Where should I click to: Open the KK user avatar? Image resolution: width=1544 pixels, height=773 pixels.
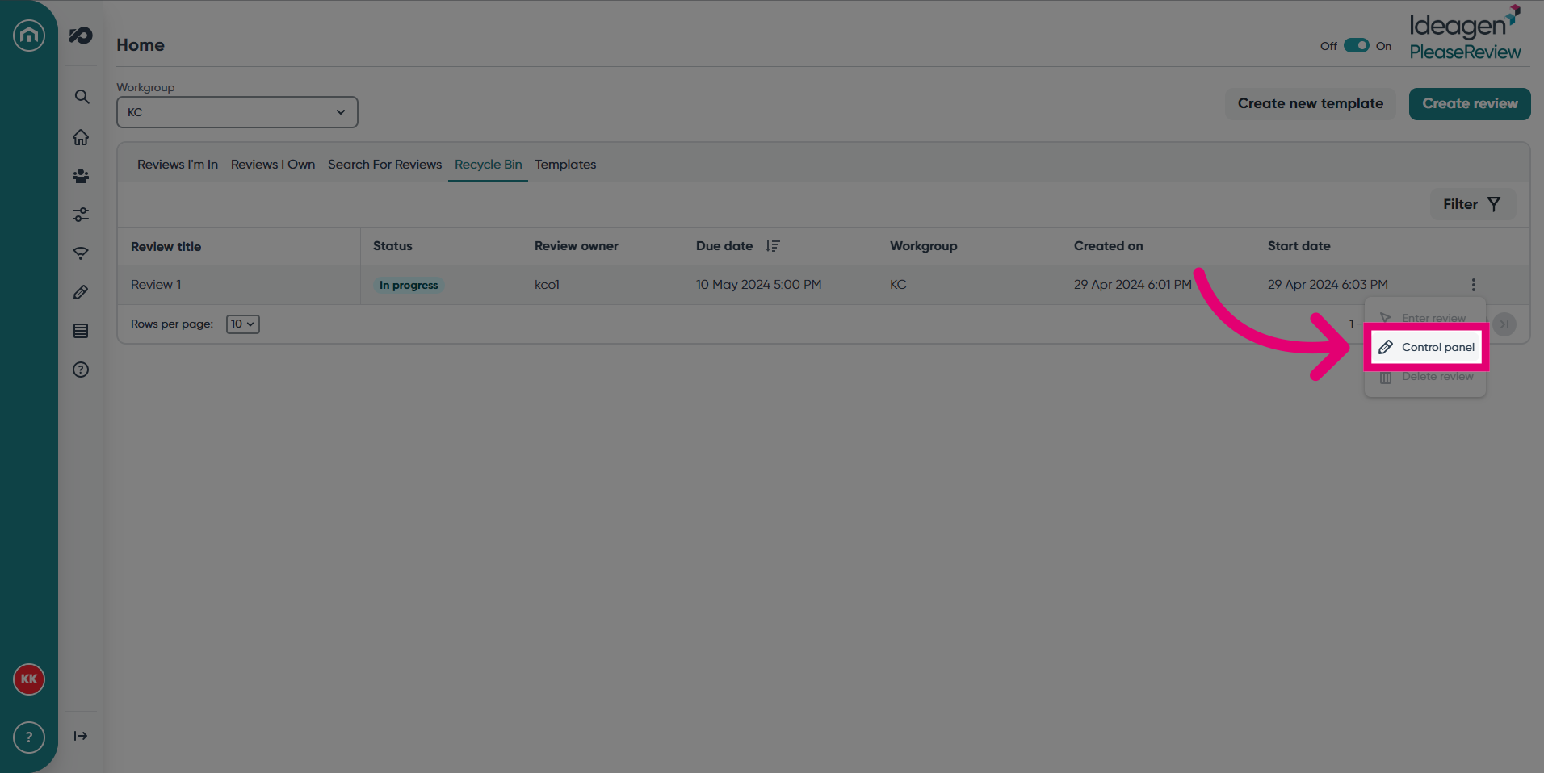(x=29, y=679)
